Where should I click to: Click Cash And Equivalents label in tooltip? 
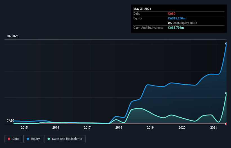pyautogui.click(x=148, y=28)
